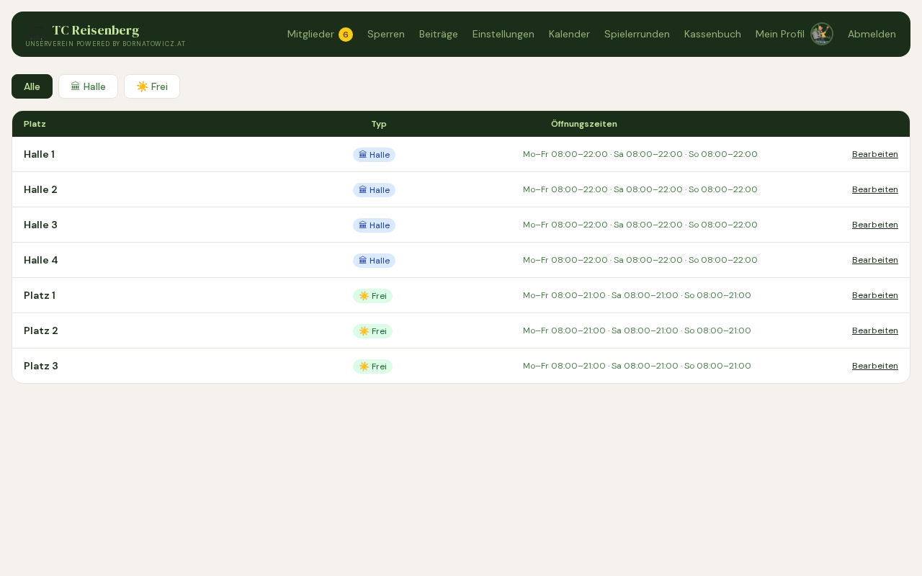Click opening hours text of Halle 2
Screen dimensions: 922x576
coord(640,189)
